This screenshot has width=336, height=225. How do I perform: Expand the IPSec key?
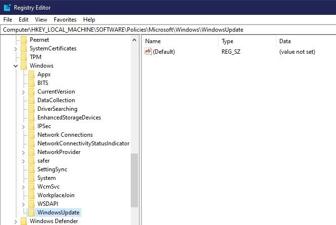coord(24,126)
